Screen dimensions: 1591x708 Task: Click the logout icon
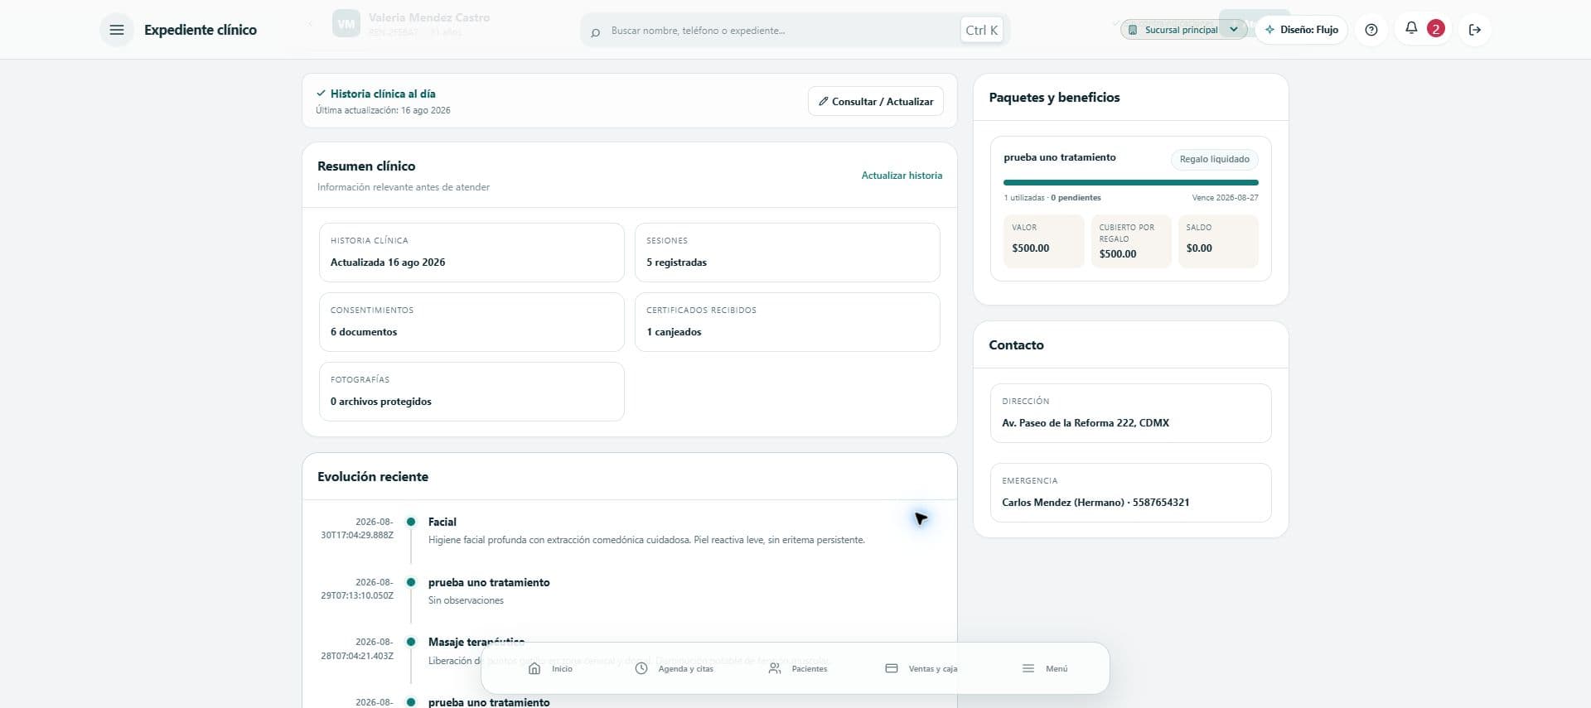[x=1475, y=30]
